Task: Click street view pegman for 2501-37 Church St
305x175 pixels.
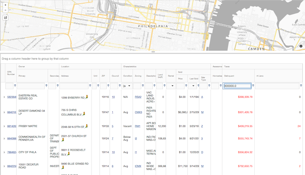Action: point(63,140)
